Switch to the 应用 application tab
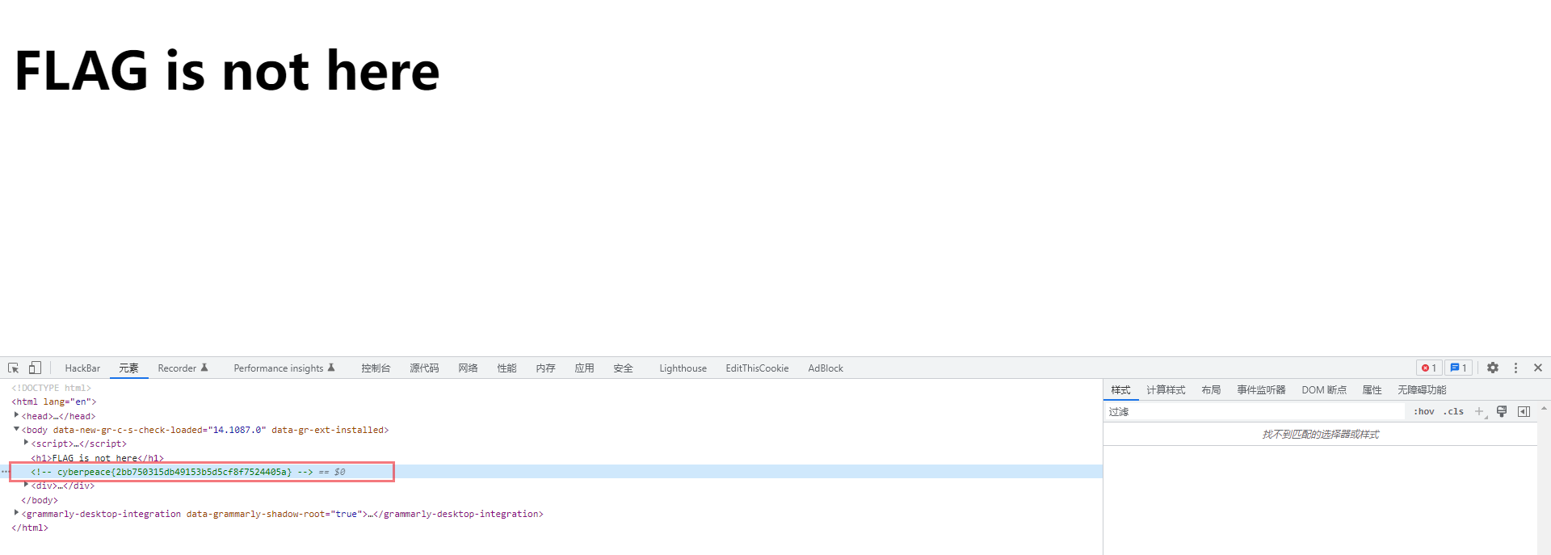Image resolution: width=1551 pixels, height=555 pixels. 584,368
